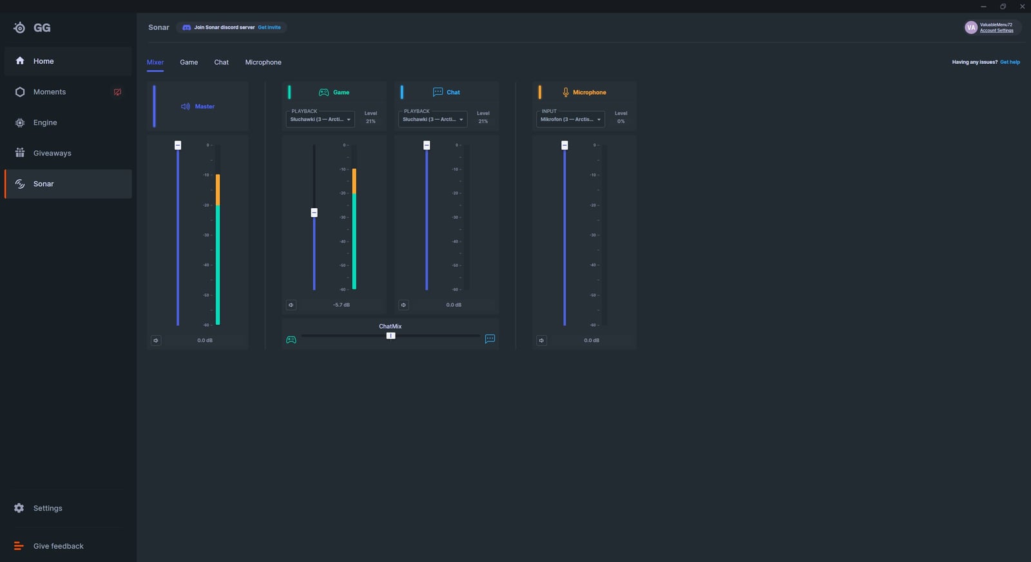Click ChatMix chat bubble icon
The image size is (1031, 562).
[490, 339]
